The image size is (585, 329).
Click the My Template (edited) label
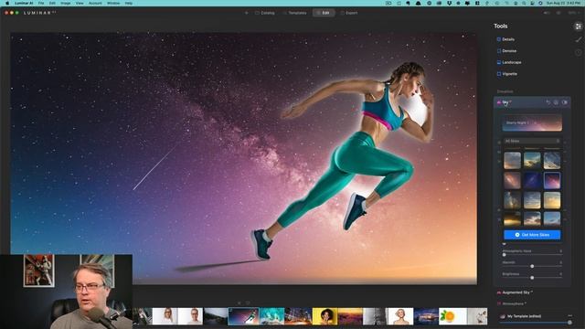524,316
